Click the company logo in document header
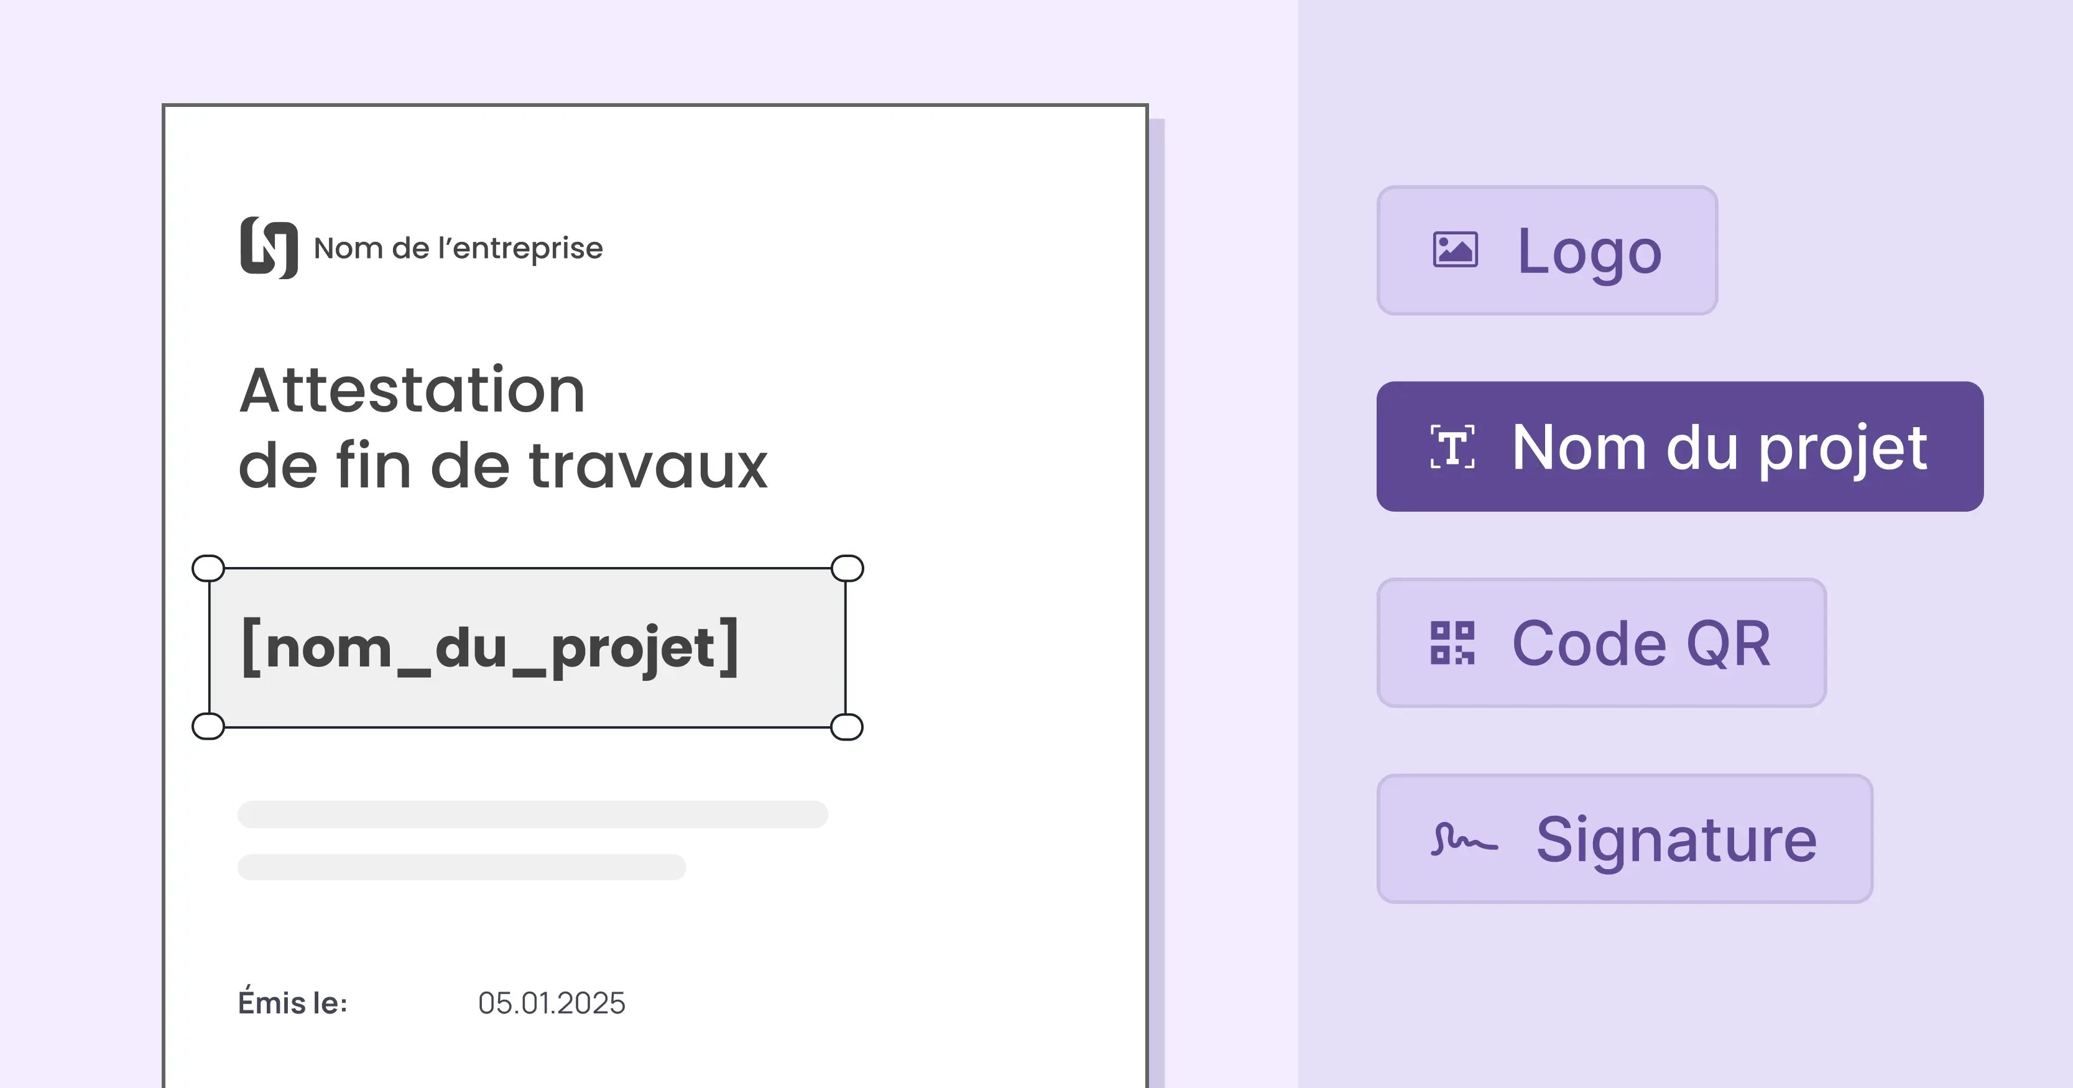Screen dimensions: 2073x1088 pyautogui.click(x=269, y=248)
